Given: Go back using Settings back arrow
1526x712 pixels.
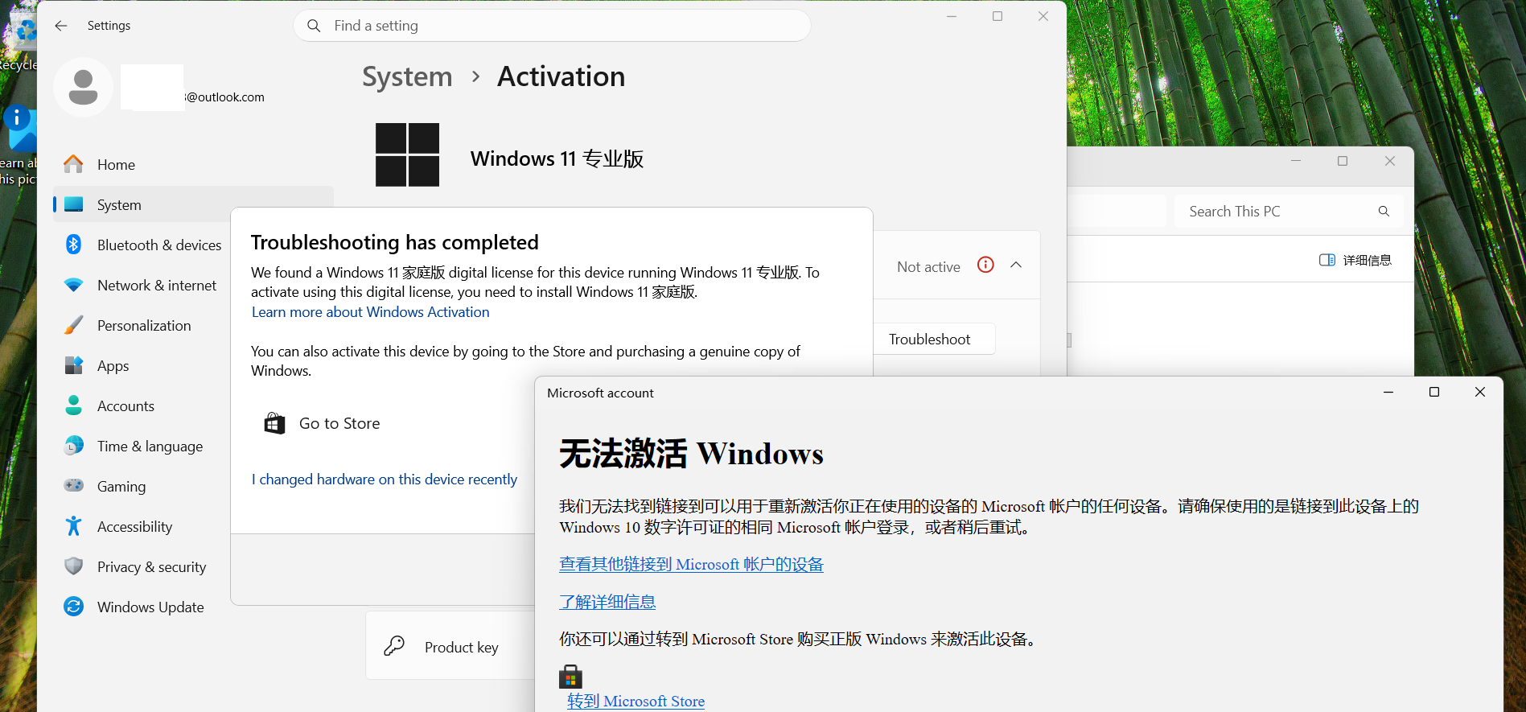Looking at the screenshot, I should [x=61, y=26].
